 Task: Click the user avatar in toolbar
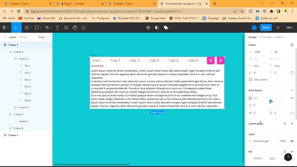[254, 28]
